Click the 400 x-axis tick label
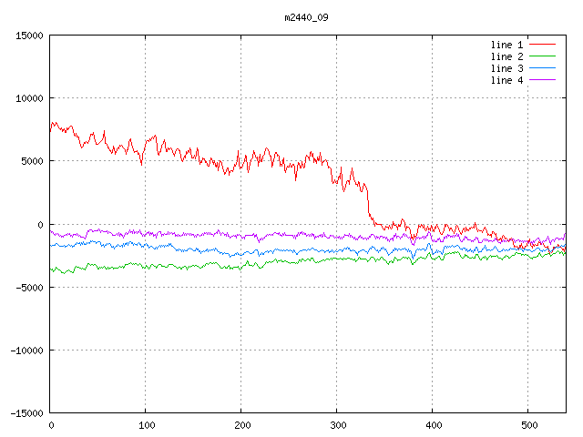Screen dimensions: 583x437 click(432, 425)
